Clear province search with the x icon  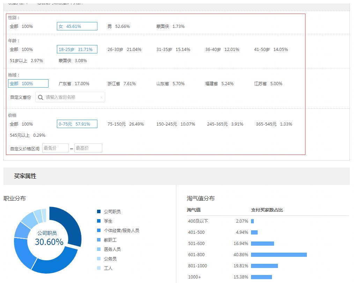(101, 97)
